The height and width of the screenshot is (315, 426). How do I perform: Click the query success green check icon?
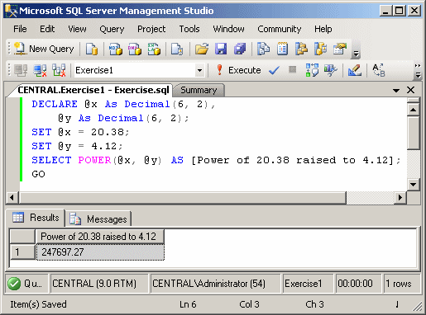tap(14, 284)
